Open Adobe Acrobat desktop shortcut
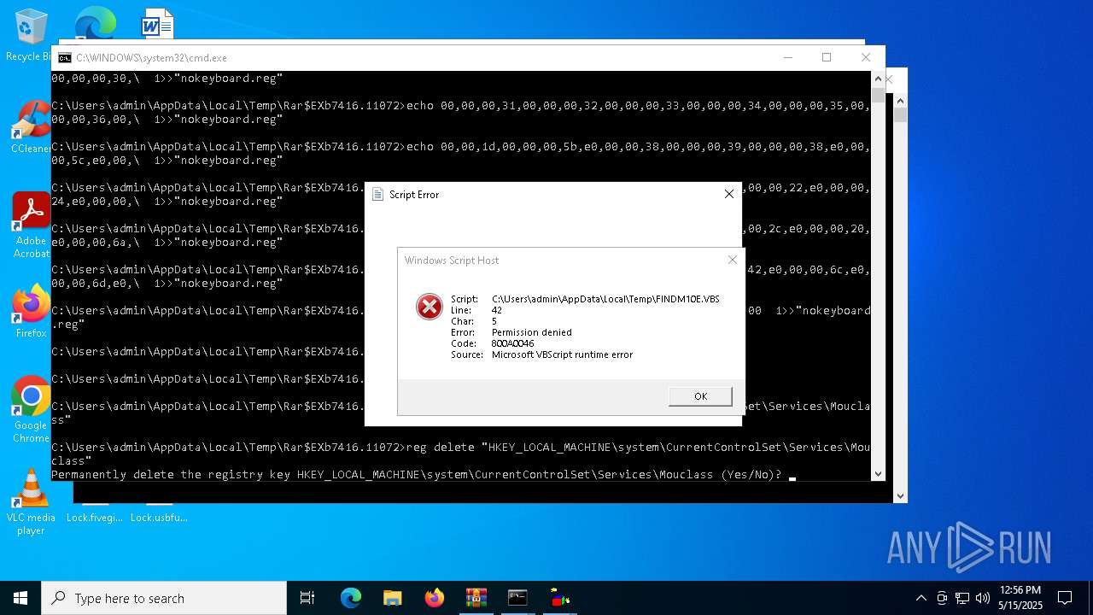Image resolution: width=1093 pixels, height=615 pixels. click(x=31, y=225)
